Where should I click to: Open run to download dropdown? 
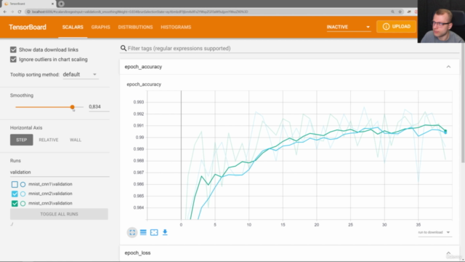(434, 232)
